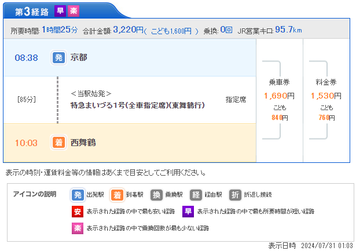Click the child charge 760円
The width and height of the screenshot is (356, 251).
[x=326, y=118]
